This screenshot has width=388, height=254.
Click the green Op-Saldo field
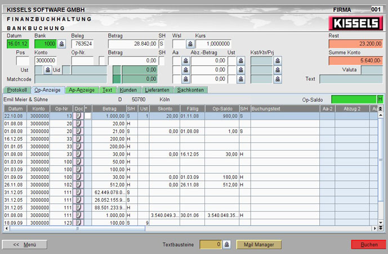(354, 99)
